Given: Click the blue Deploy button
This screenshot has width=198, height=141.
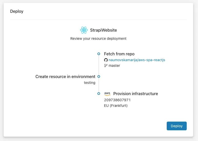Looking at the screenshot, I should pos(176,126).
